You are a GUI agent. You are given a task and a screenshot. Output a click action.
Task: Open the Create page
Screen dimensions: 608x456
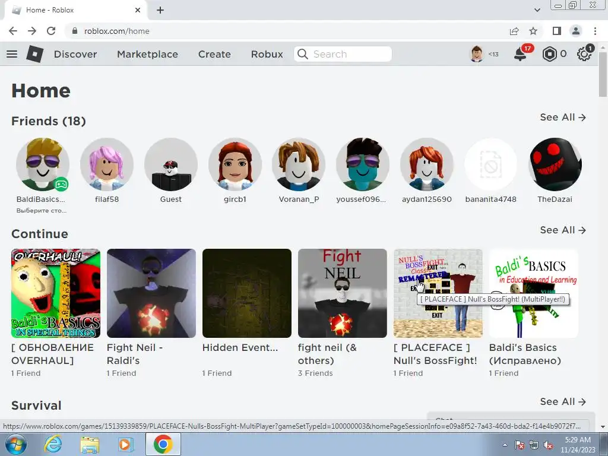pyautogui.click(x=214, y=54)
